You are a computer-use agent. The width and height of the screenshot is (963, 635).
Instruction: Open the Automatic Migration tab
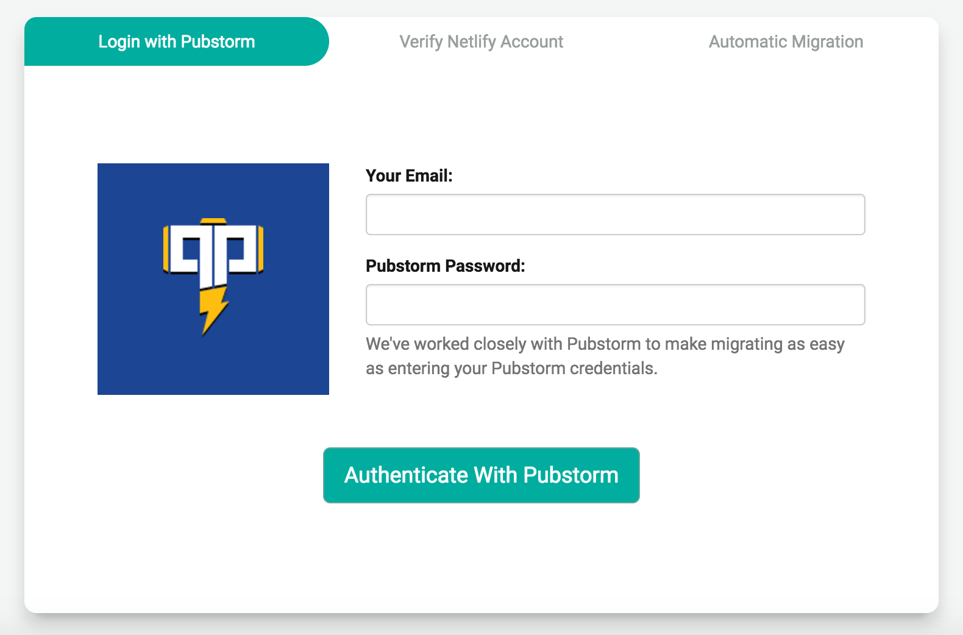[786, 41]
